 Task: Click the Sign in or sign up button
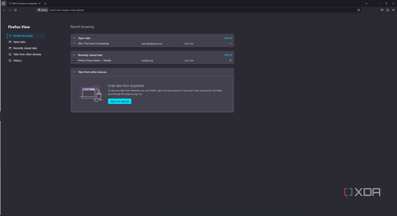pyautogui.click(x=120, y=101)
